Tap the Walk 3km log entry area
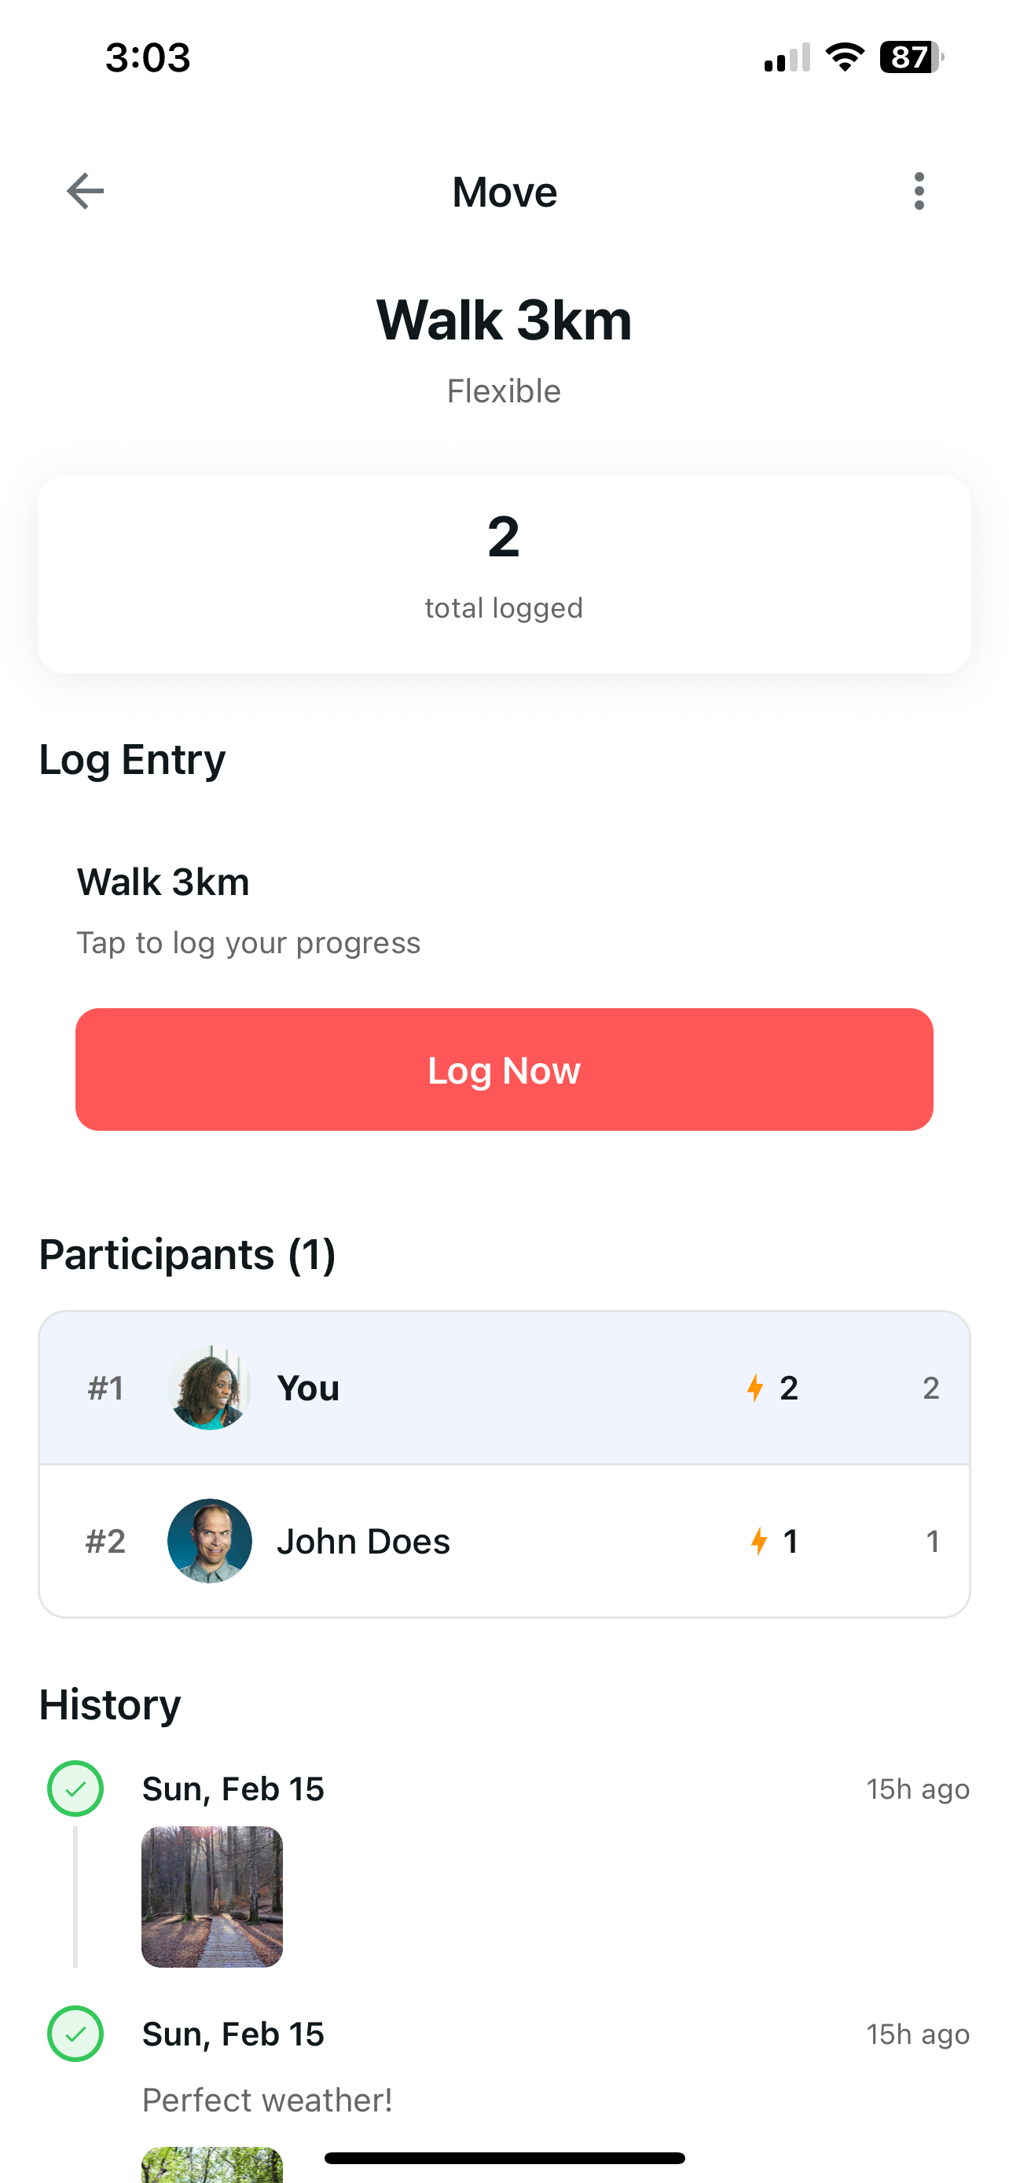 point(504,907)
